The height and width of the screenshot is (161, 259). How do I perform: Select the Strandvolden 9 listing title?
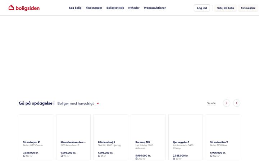[x=219, y=142]
